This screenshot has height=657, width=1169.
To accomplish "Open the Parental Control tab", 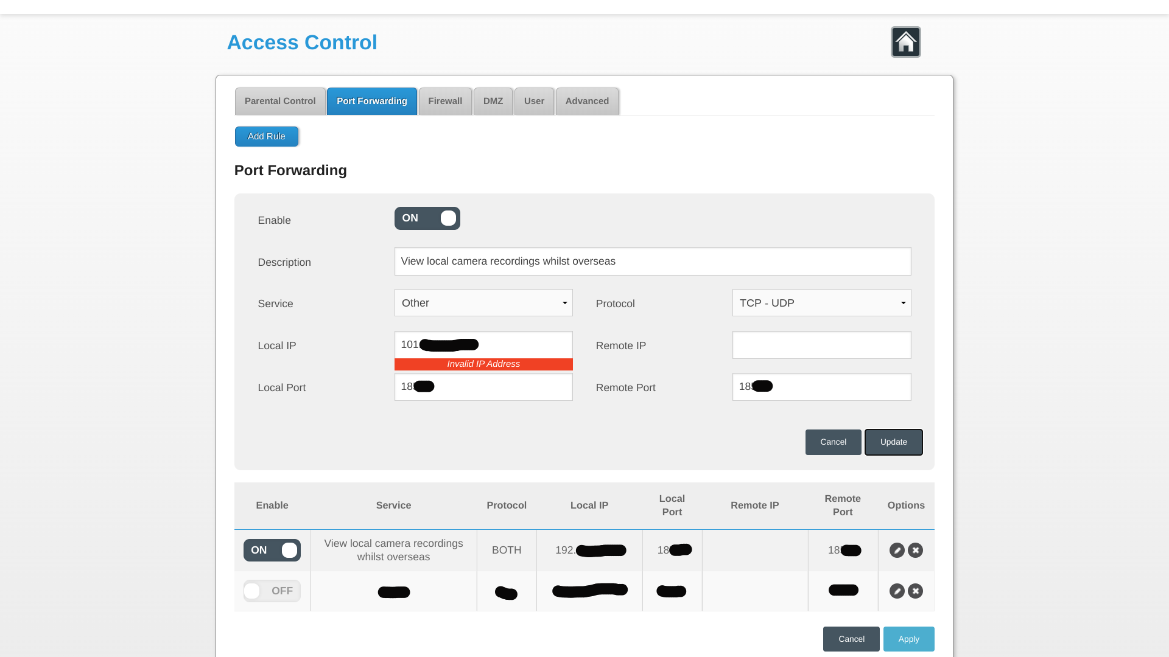I will [280, 102].
